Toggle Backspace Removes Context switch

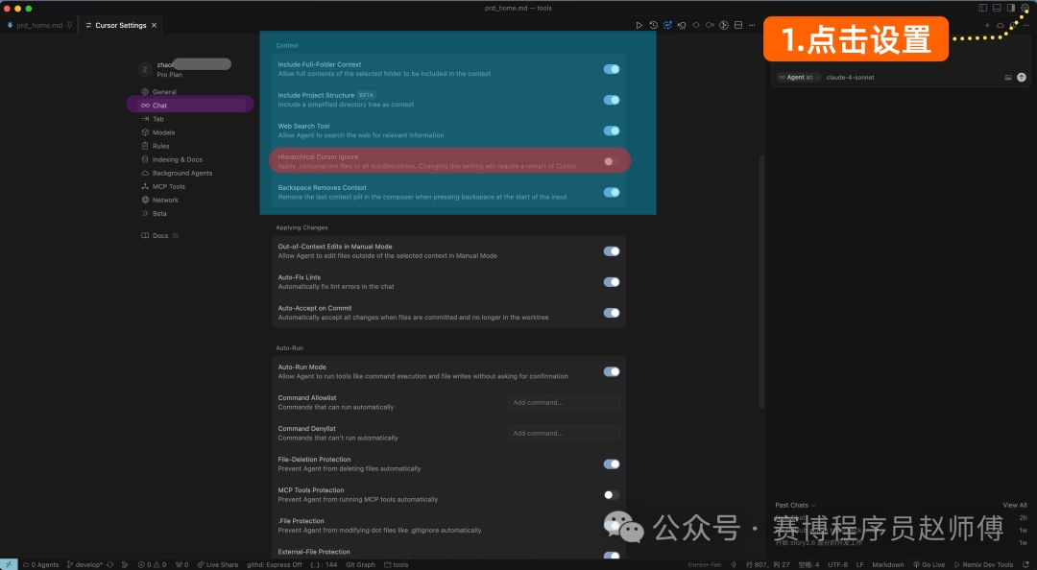[611, 193]
